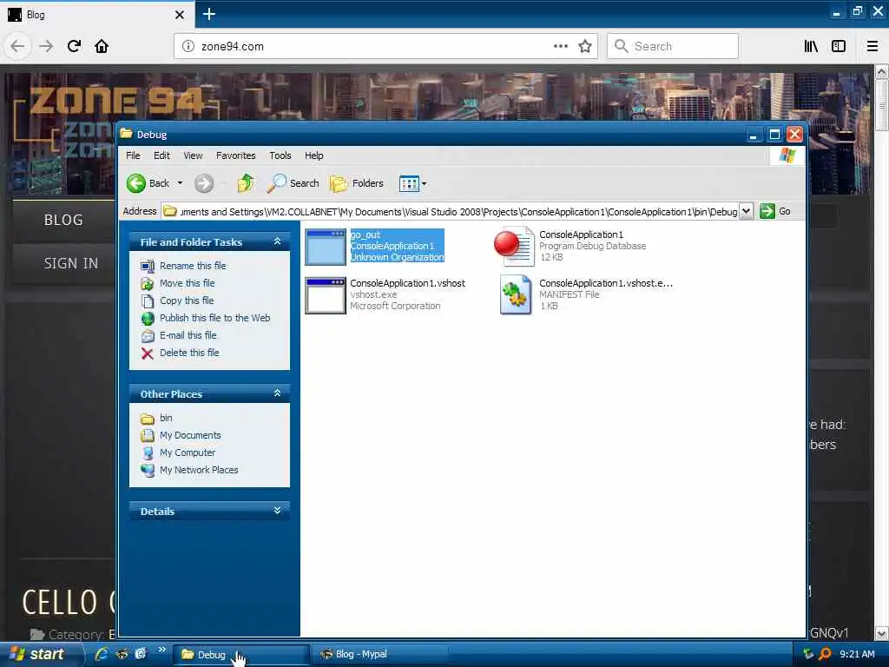Expand the Details panel
Viewport: 889px width, 667px height.
tap(277, 511)
